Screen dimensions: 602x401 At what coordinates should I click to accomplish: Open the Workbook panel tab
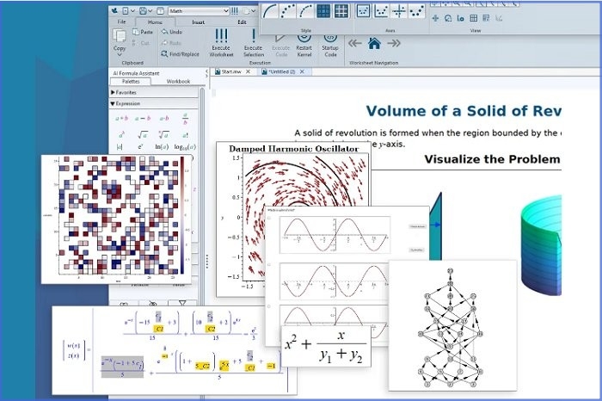click(178, 82)
